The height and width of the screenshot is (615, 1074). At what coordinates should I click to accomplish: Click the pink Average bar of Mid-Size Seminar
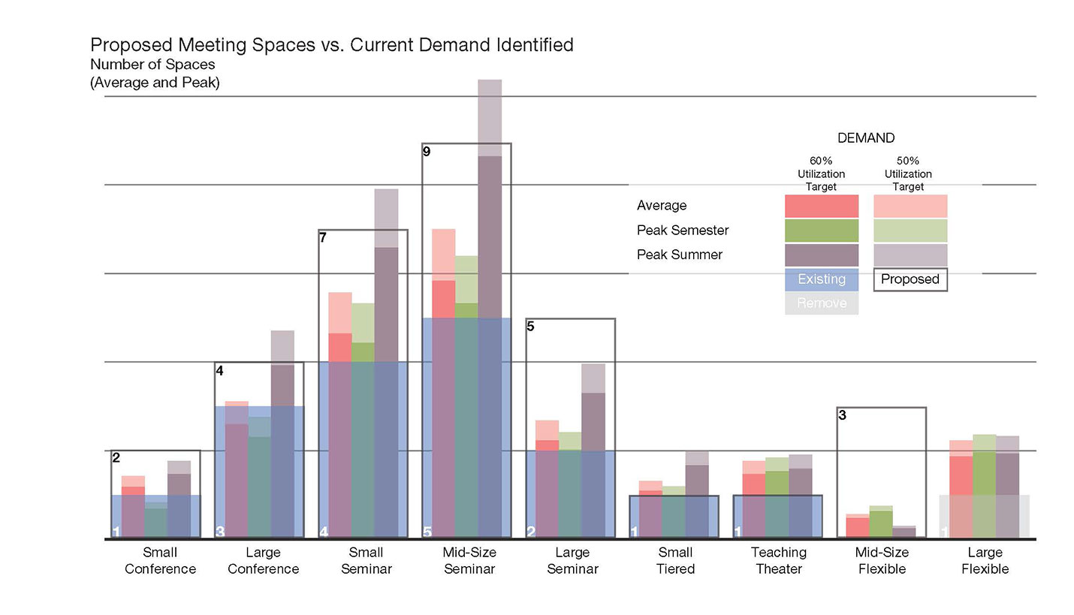tap(443, 384)
